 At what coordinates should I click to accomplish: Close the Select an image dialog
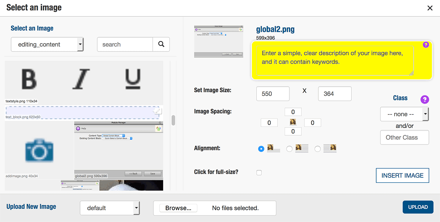tap(430, 8)
